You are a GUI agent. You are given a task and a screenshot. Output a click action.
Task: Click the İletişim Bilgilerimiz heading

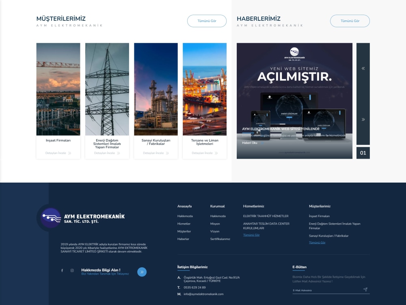click(192, 267)
